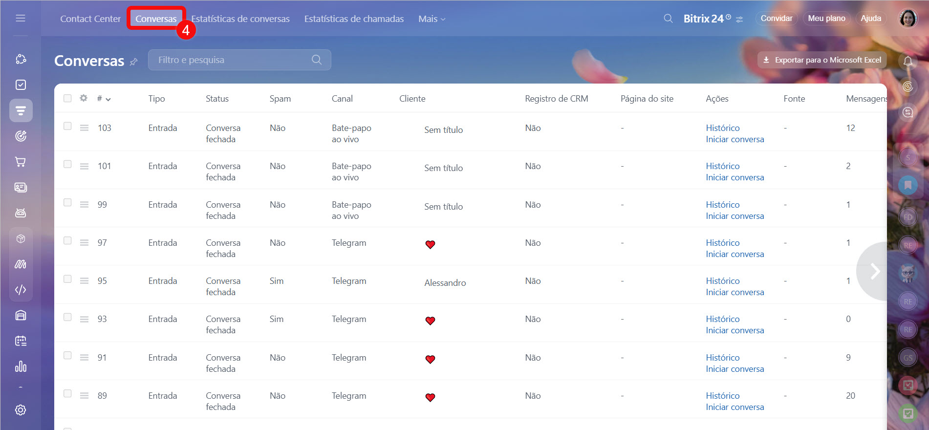Select checkbox for conversation 99
The height and width of the screenshot is (430, 929).
pos(67,202)
